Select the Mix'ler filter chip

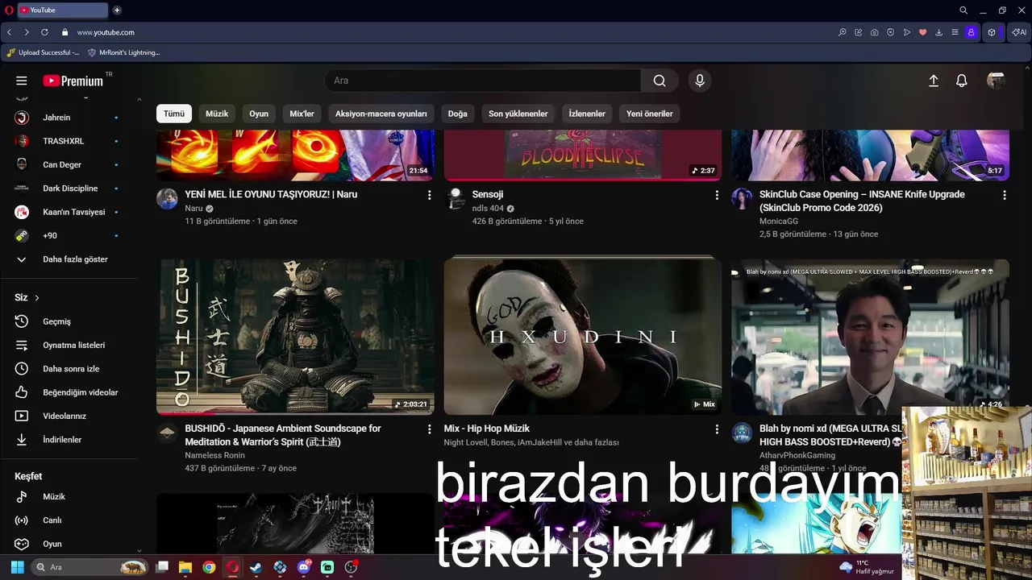[x=302, y=114]
